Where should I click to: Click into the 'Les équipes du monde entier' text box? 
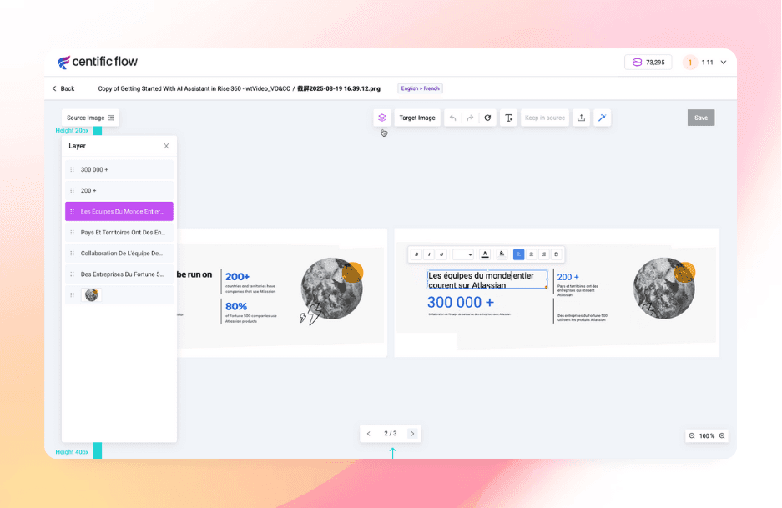click(487, 279)
